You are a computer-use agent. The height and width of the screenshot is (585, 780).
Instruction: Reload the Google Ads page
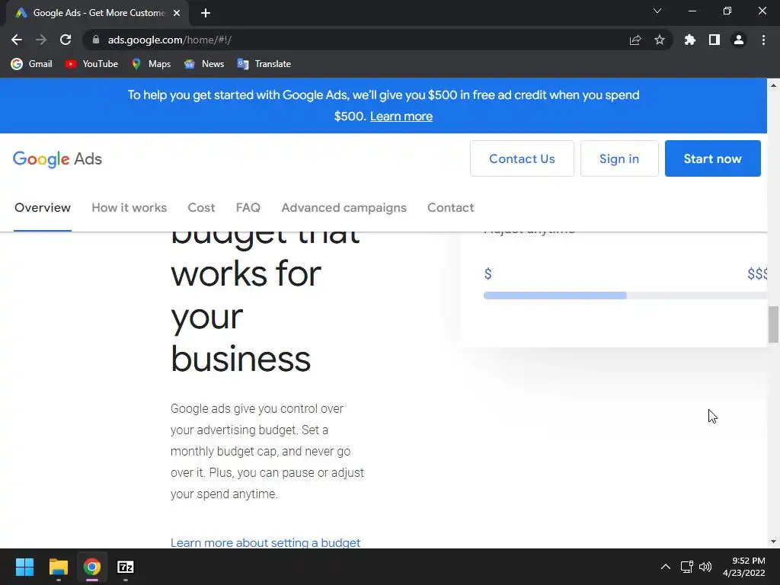point(66,40)
